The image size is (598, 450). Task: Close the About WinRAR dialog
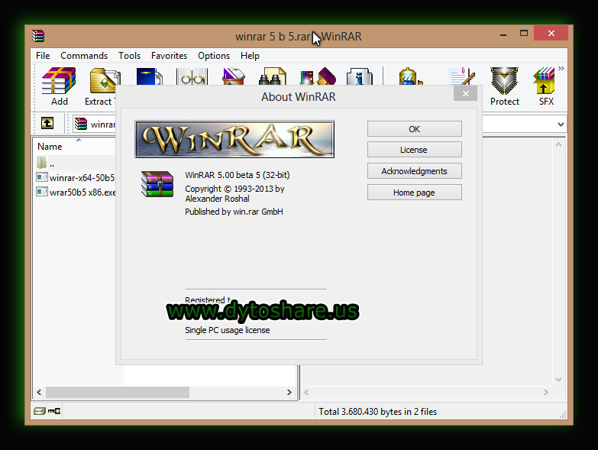coord(465,93)
